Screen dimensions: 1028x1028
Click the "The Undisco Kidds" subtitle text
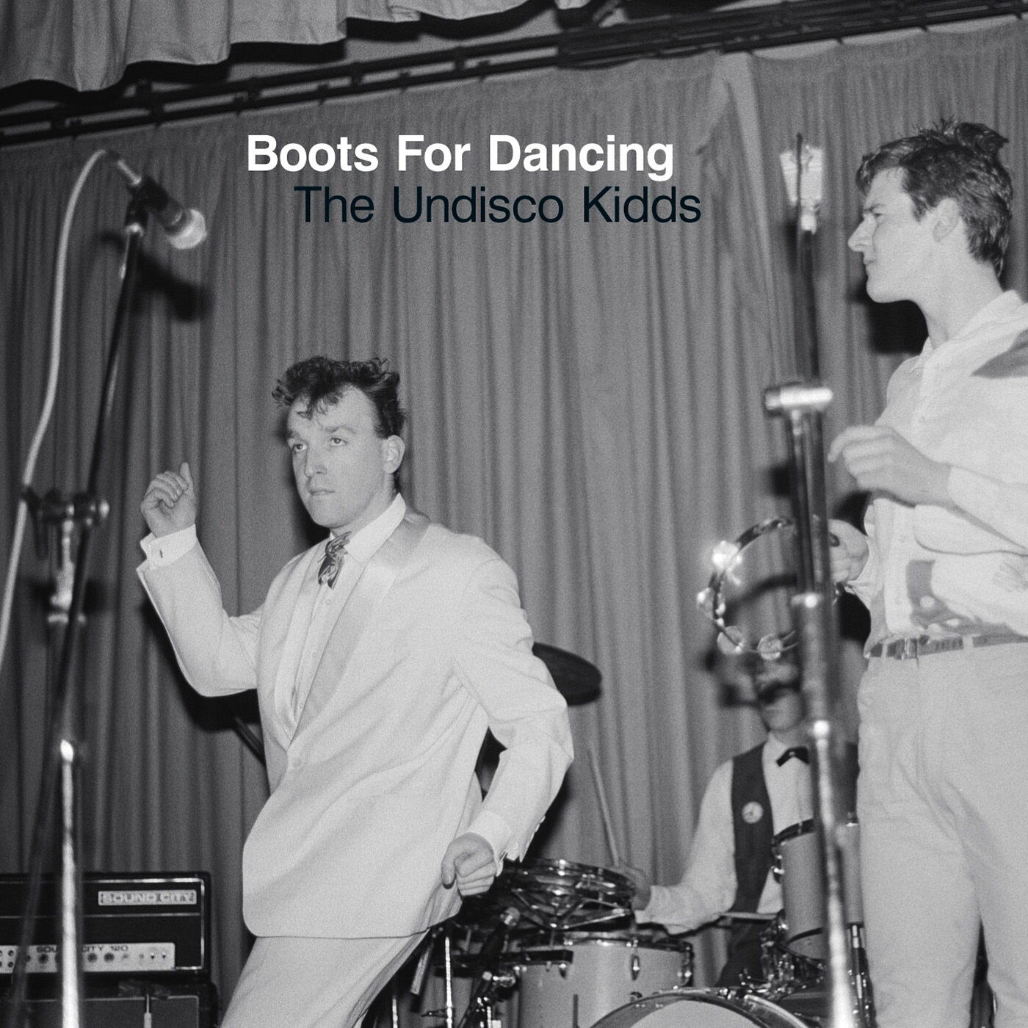(497, 206)
